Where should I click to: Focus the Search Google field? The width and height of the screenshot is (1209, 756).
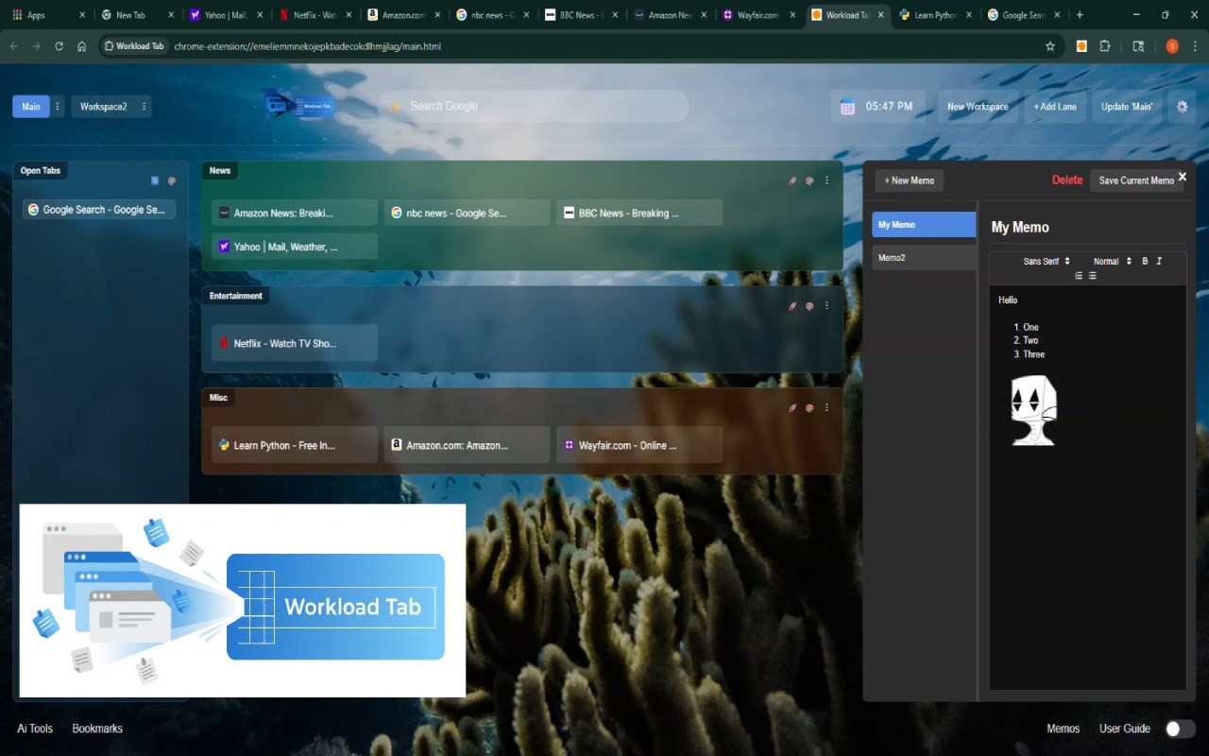(x=534, y=106)
